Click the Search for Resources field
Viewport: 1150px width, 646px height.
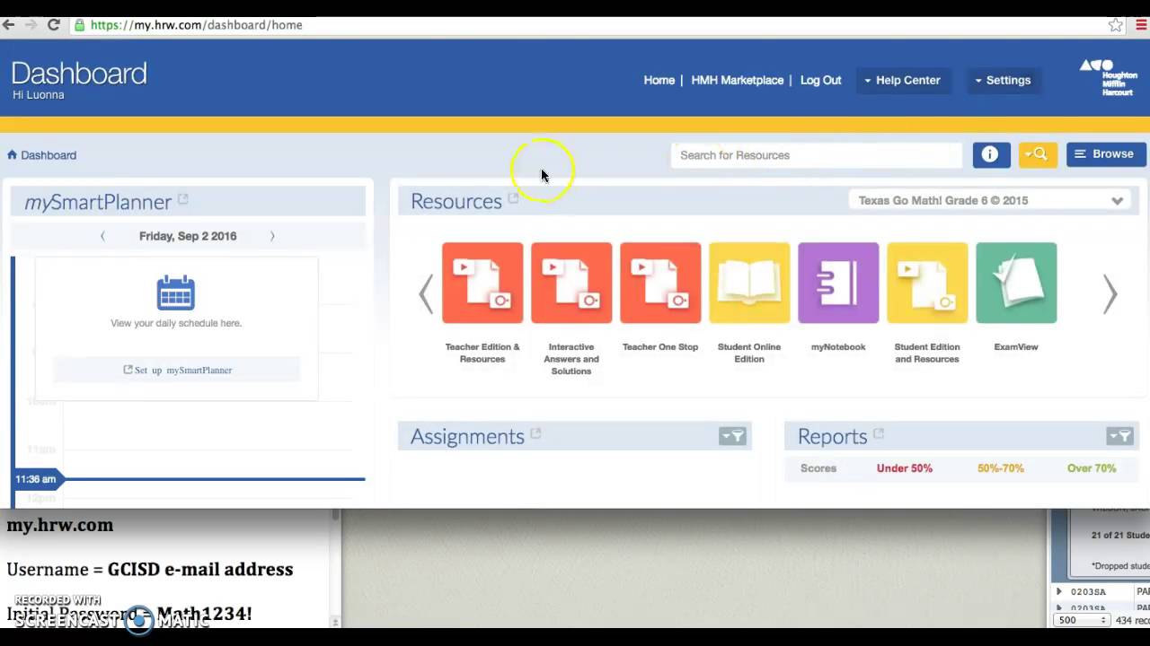pos(816,155)
